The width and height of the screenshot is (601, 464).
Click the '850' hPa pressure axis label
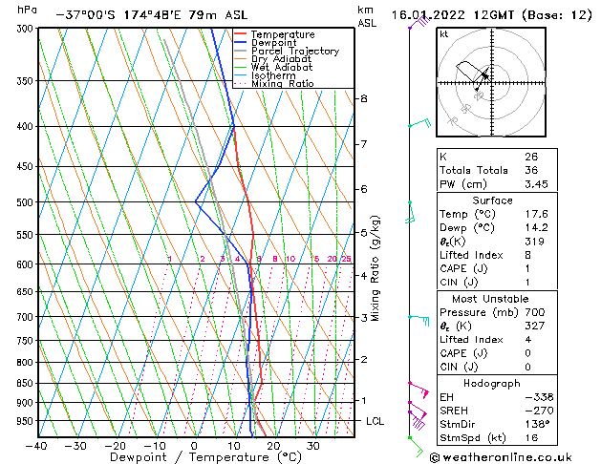pos(27,384)
